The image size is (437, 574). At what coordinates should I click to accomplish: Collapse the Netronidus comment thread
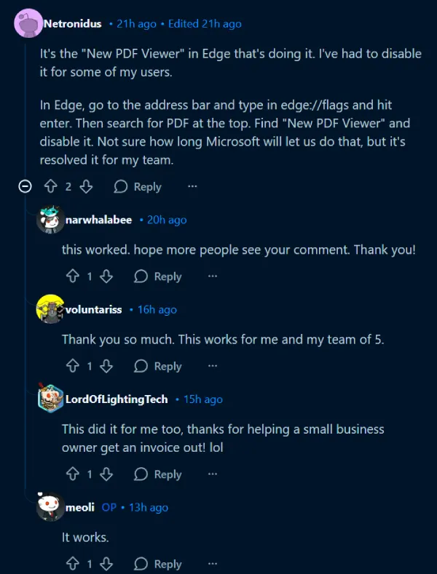25,187
